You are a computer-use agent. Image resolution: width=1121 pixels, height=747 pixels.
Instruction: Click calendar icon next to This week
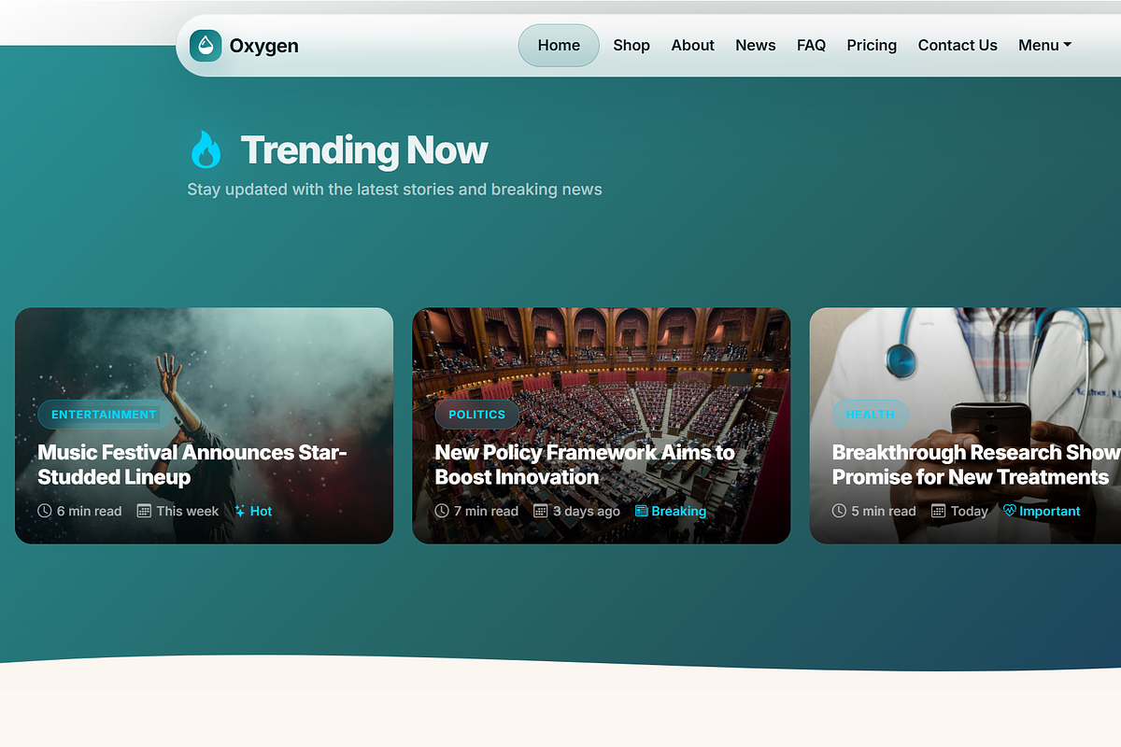pyautogui.click(x=144, y=511)
